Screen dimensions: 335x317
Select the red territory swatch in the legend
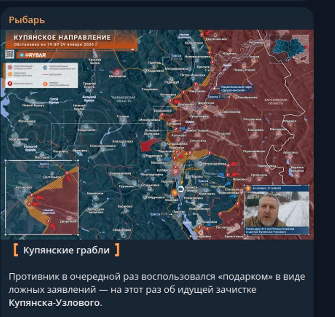(x=10, y=67)
